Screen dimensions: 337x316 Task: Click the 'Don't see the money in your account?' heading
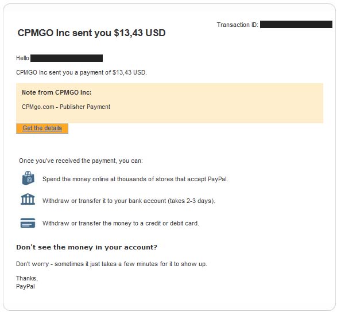87,247
